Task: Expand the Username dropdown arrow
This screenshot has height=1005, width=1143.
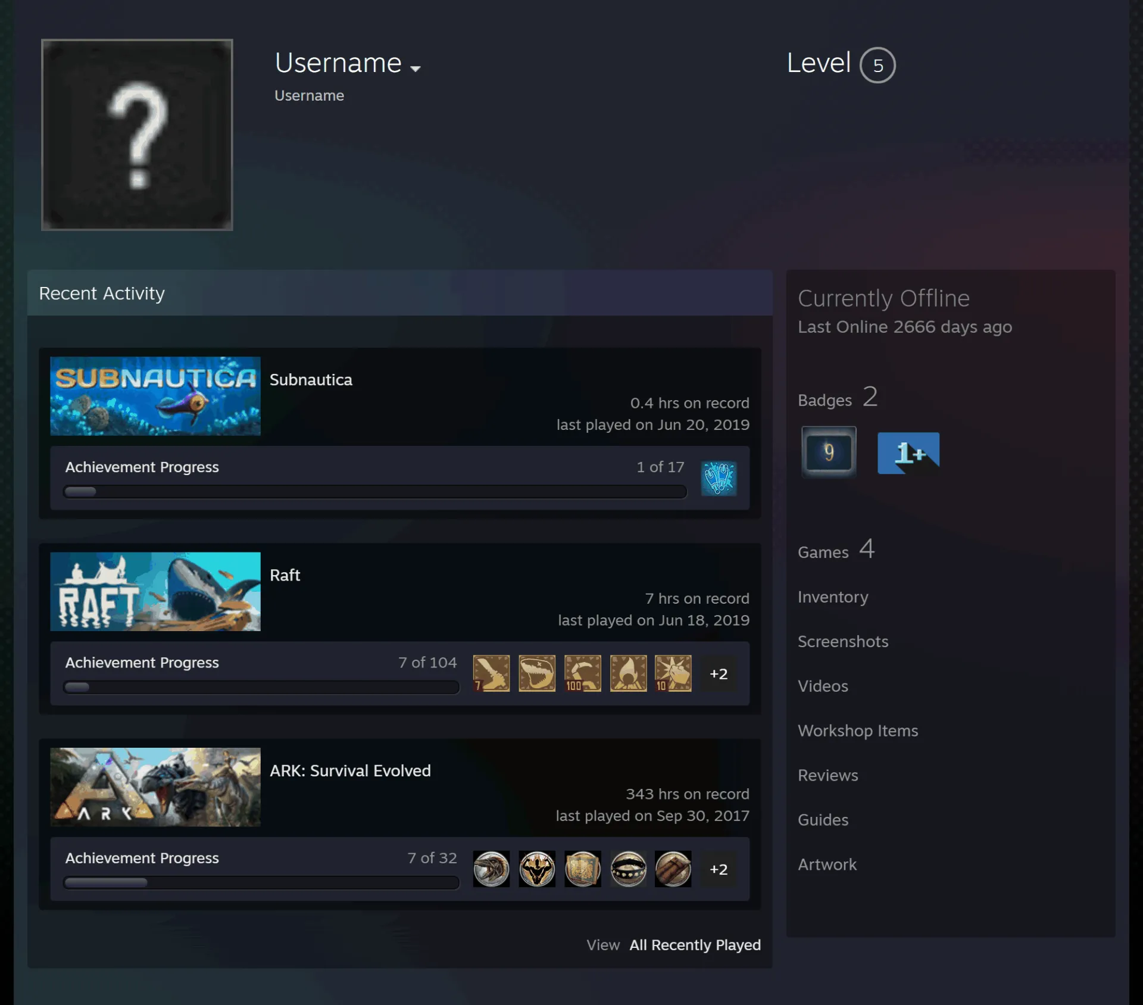Action: click(416, 68)
